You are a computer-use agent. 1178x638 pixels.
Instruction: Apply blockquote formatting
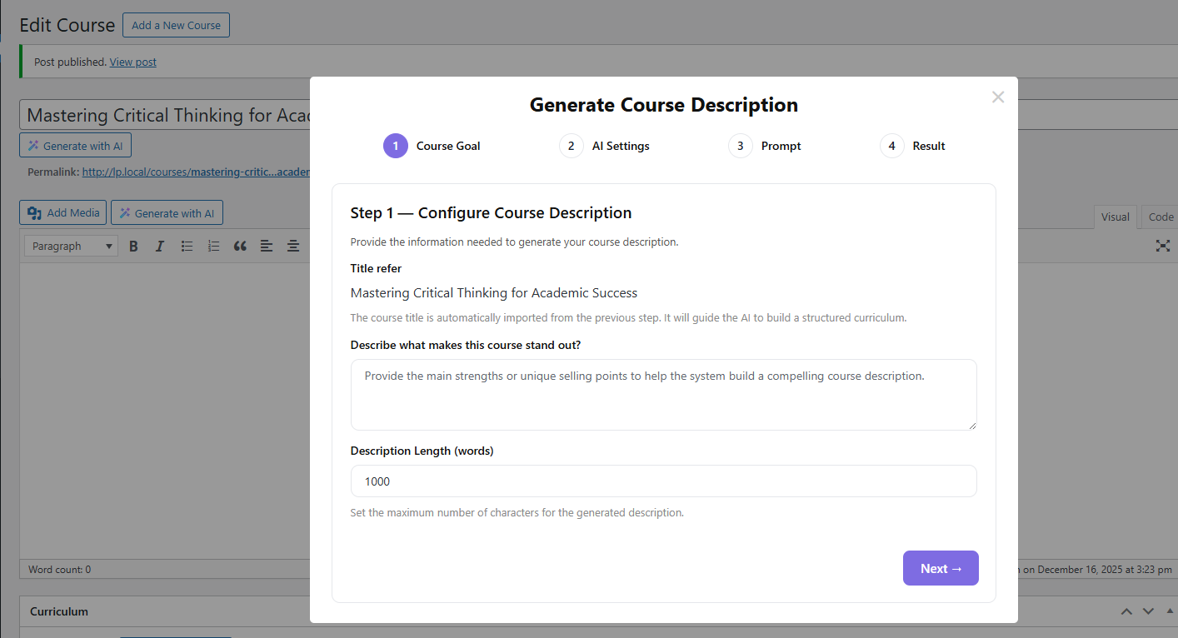point(240,246)
